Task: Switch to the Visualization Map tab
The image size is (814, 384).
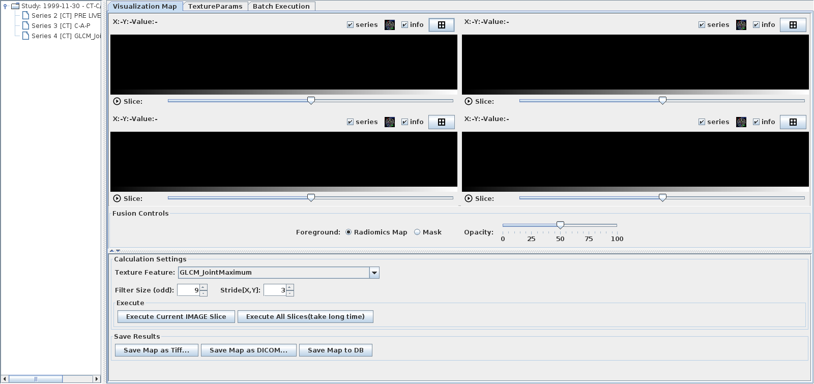Action: click(145, 6)
